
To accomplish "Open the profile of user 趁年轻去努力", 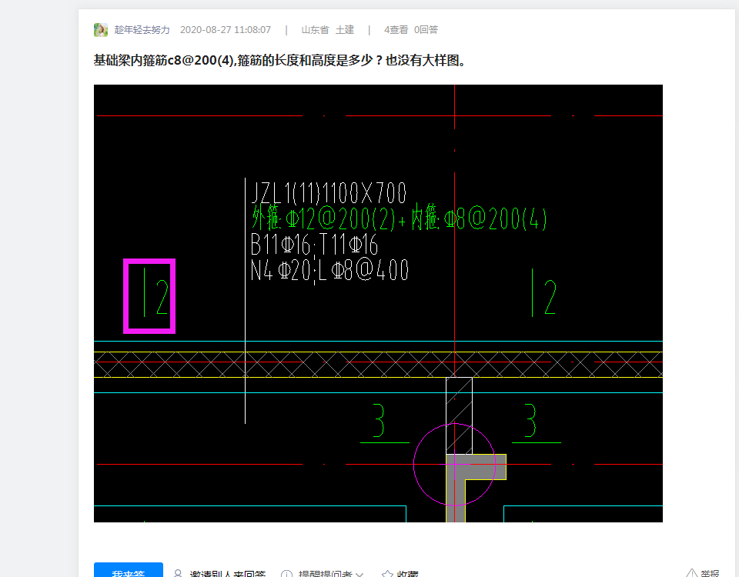I will (142, 30).
